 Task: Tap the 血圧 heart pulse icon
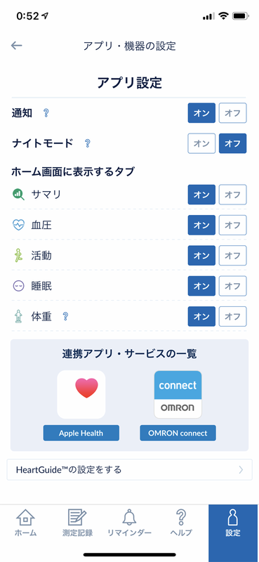click(18, 225)
